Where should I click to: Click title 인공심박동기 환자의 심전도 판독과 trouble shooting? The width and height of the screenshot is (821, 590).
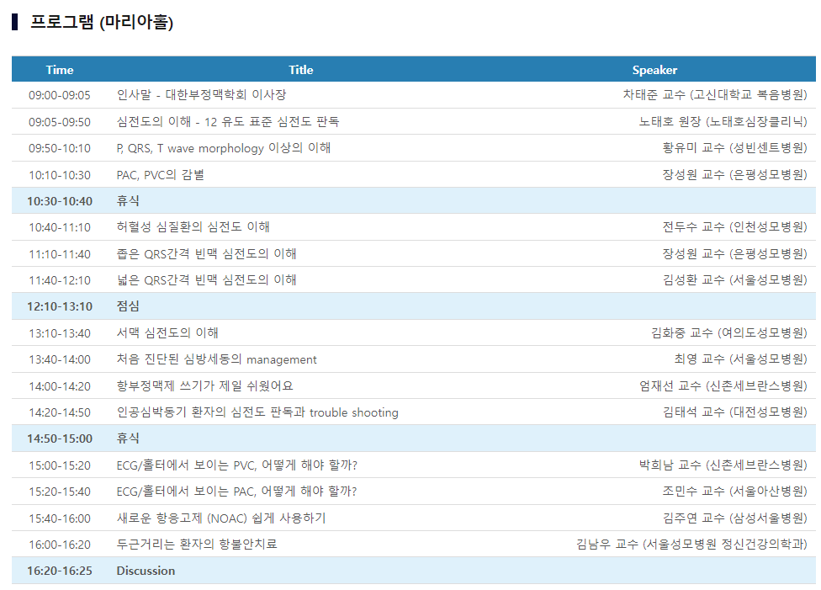[257, 412]
